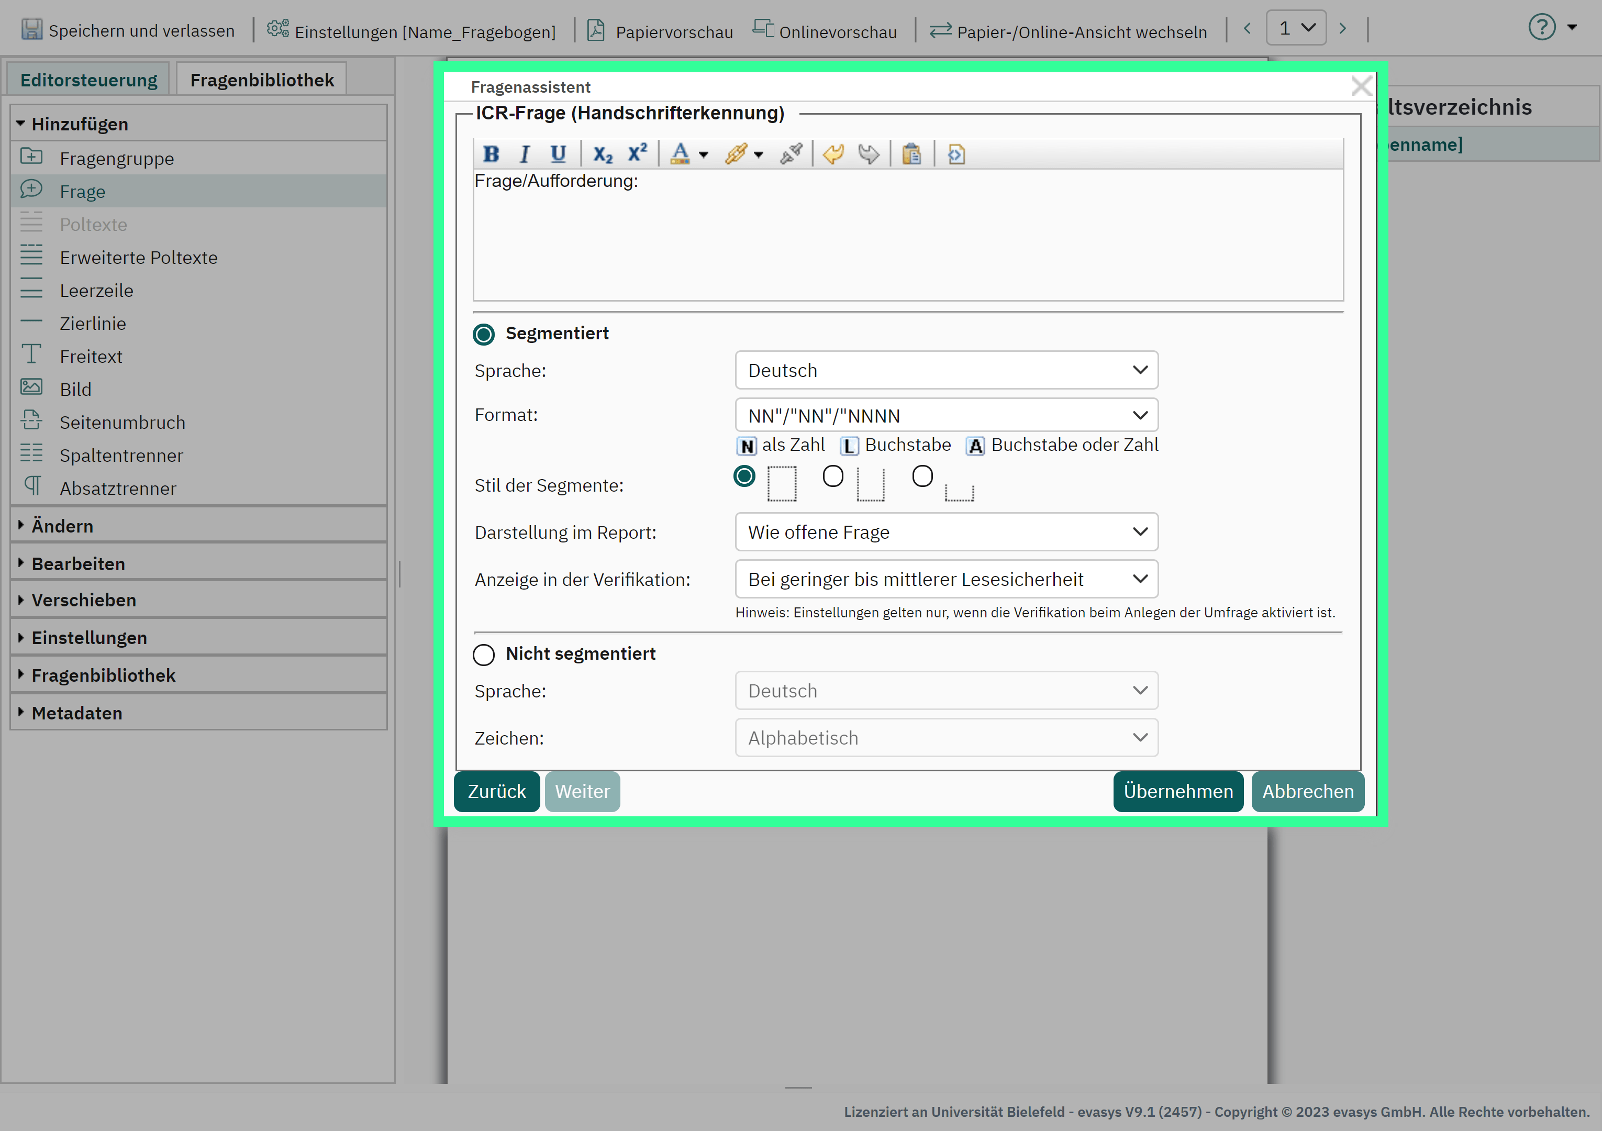Choose the bottom-only bracket segment style
The height and width of the screenshot is (1131, 1602).
[922, 476]
